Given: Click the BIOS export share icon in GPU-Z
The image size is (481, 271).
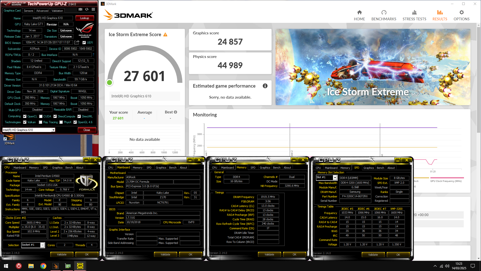Looking at the screenshot, I should (77, 42).
